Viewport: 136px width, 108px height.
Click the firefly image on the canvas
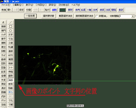click(x=45, y=65)
